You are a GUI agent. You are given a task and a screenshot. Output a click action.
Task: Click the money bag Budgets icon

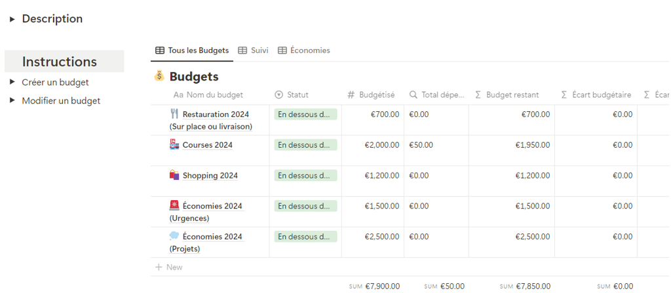(159, 77)
